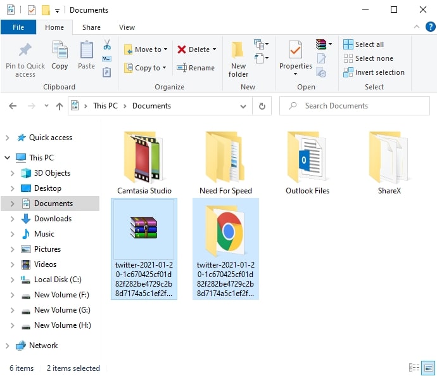Switch to the Home ribbon tab

54,27
